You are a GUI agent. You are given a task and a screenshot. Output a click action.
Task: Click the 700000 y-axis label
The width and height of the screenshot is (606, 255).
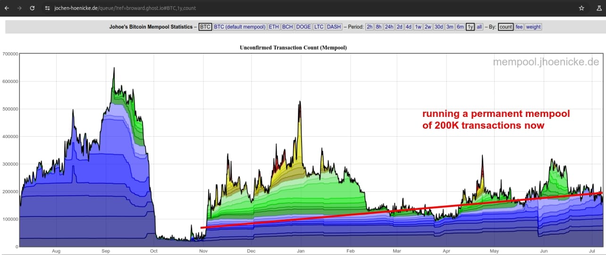9,54
